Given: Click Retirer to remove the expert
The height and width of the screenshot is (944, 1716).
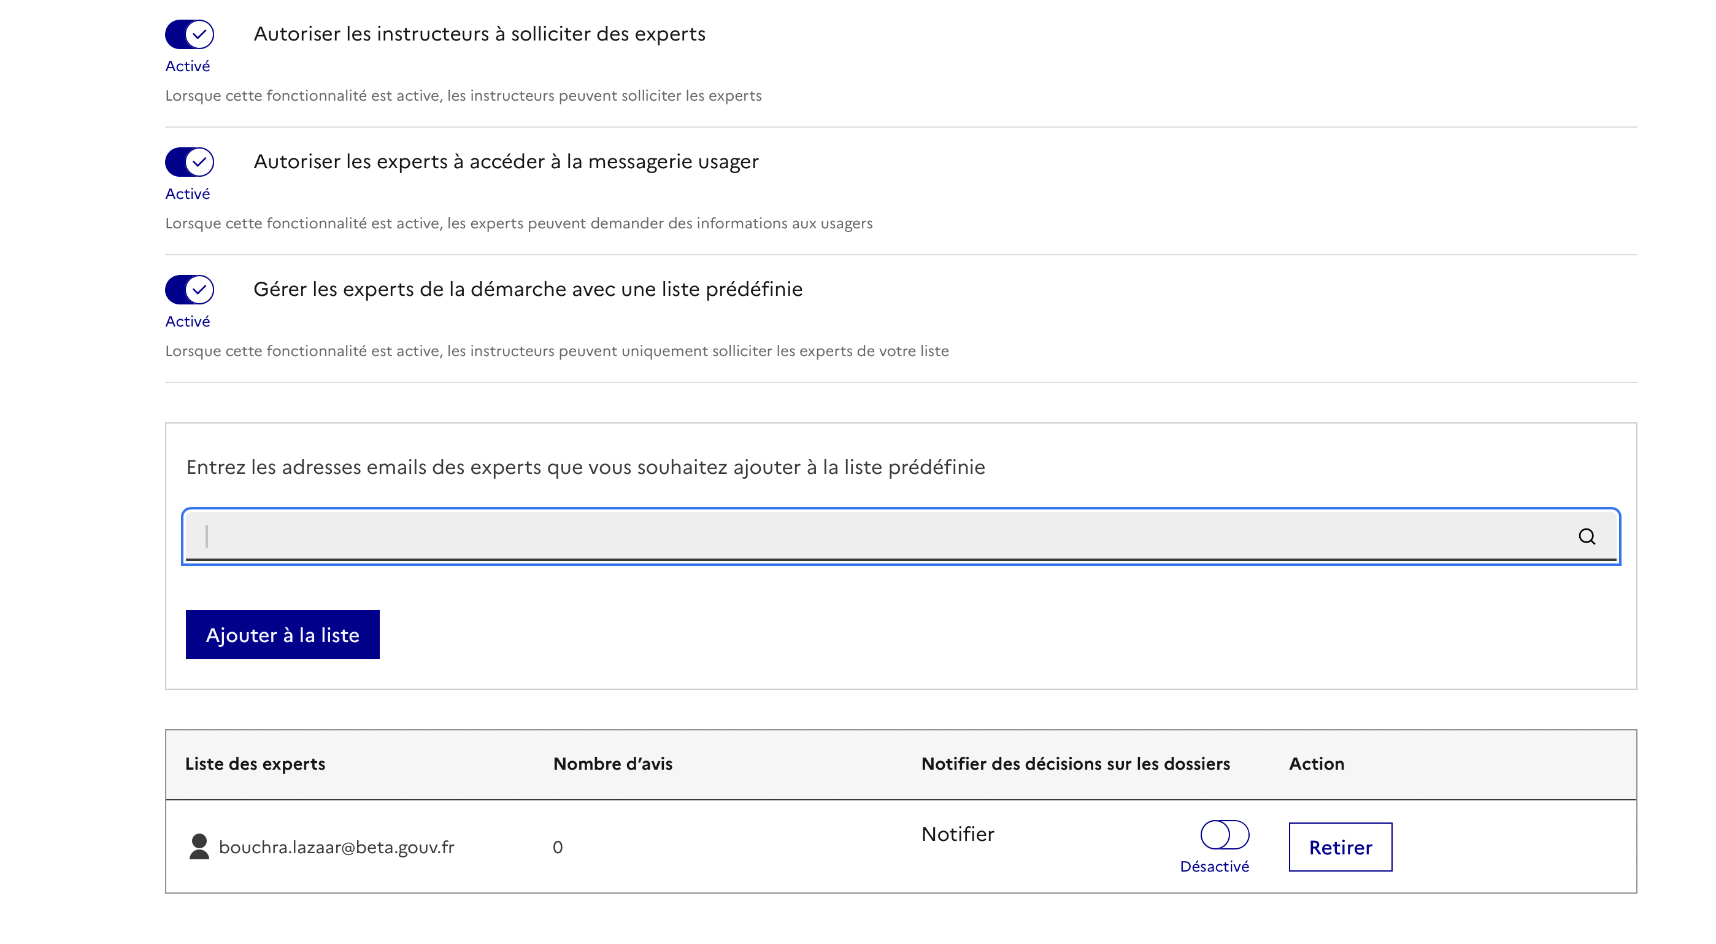Looking at the screenshot, I should pyautogui.click(x=1340, y=846).
